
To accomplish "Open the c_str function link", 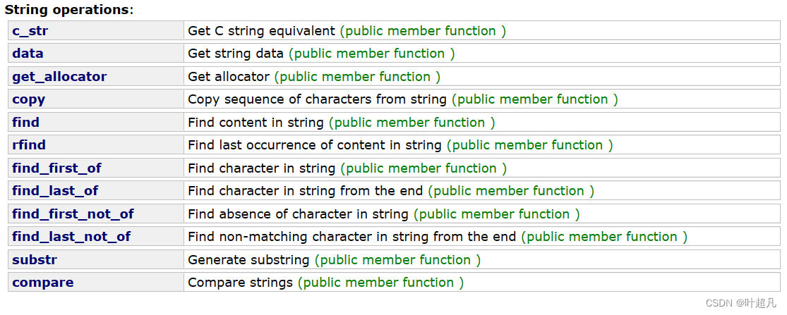I will (30, 31).
